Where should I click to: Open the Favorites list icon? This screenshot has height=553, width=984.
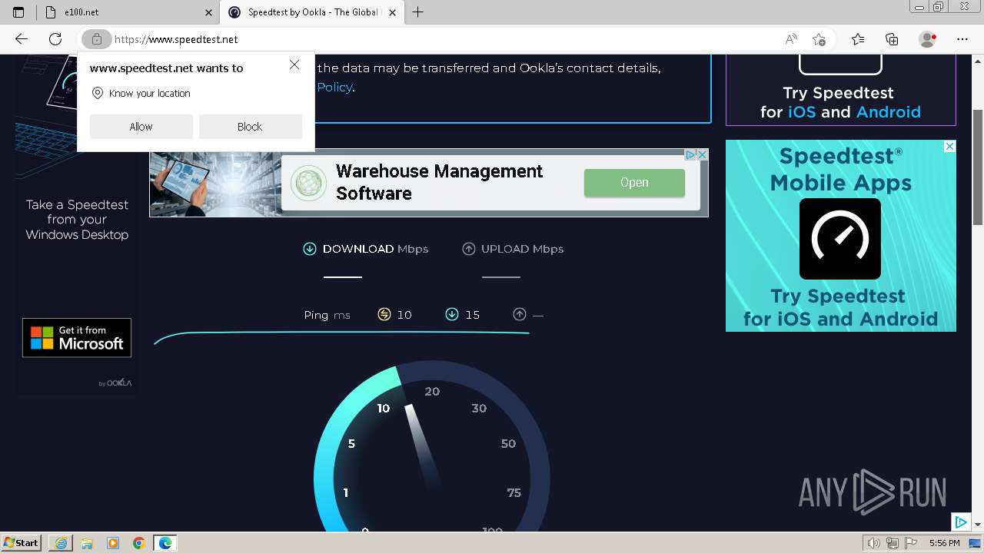(x=858, y=39)
